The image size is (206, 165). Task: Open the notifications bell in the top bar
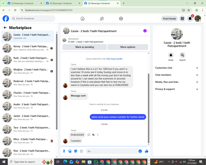click(190, 19)
